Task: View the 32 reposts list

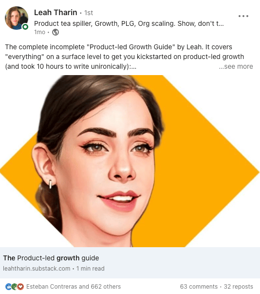Action: (238, 287)
